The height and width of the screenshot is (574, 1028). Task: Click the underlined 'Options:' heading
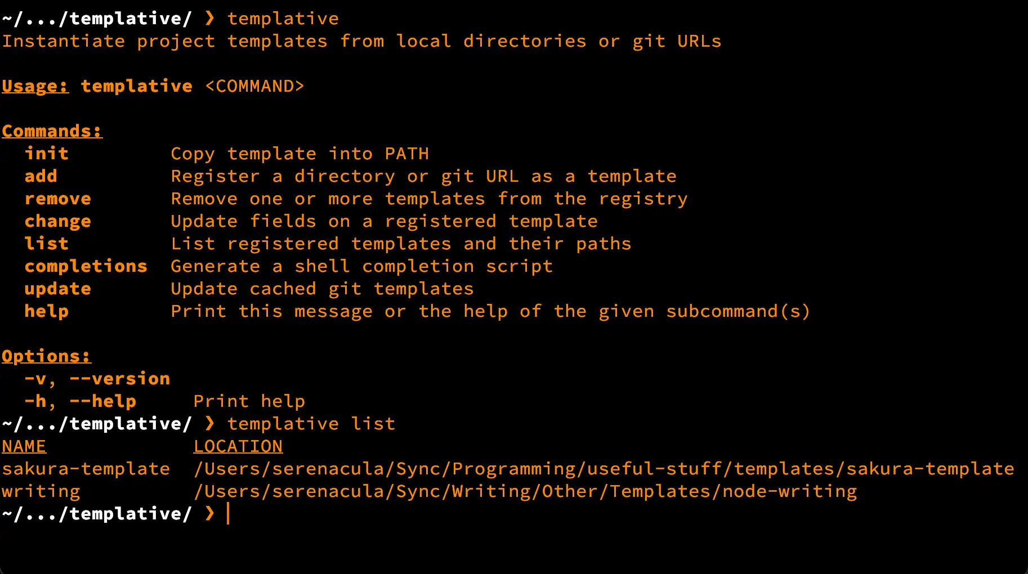[x=46, y=356]
